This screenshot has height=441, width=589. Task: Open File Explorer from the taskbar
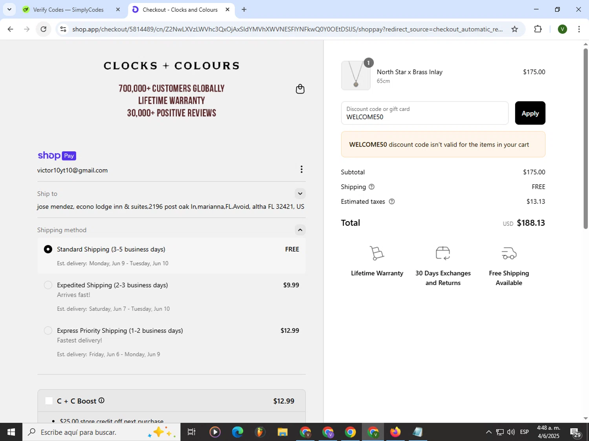click(282, 432)
